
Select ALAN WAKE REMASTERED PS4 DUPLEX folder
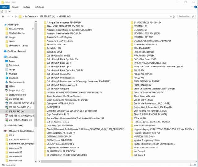(x=65, y=26)
